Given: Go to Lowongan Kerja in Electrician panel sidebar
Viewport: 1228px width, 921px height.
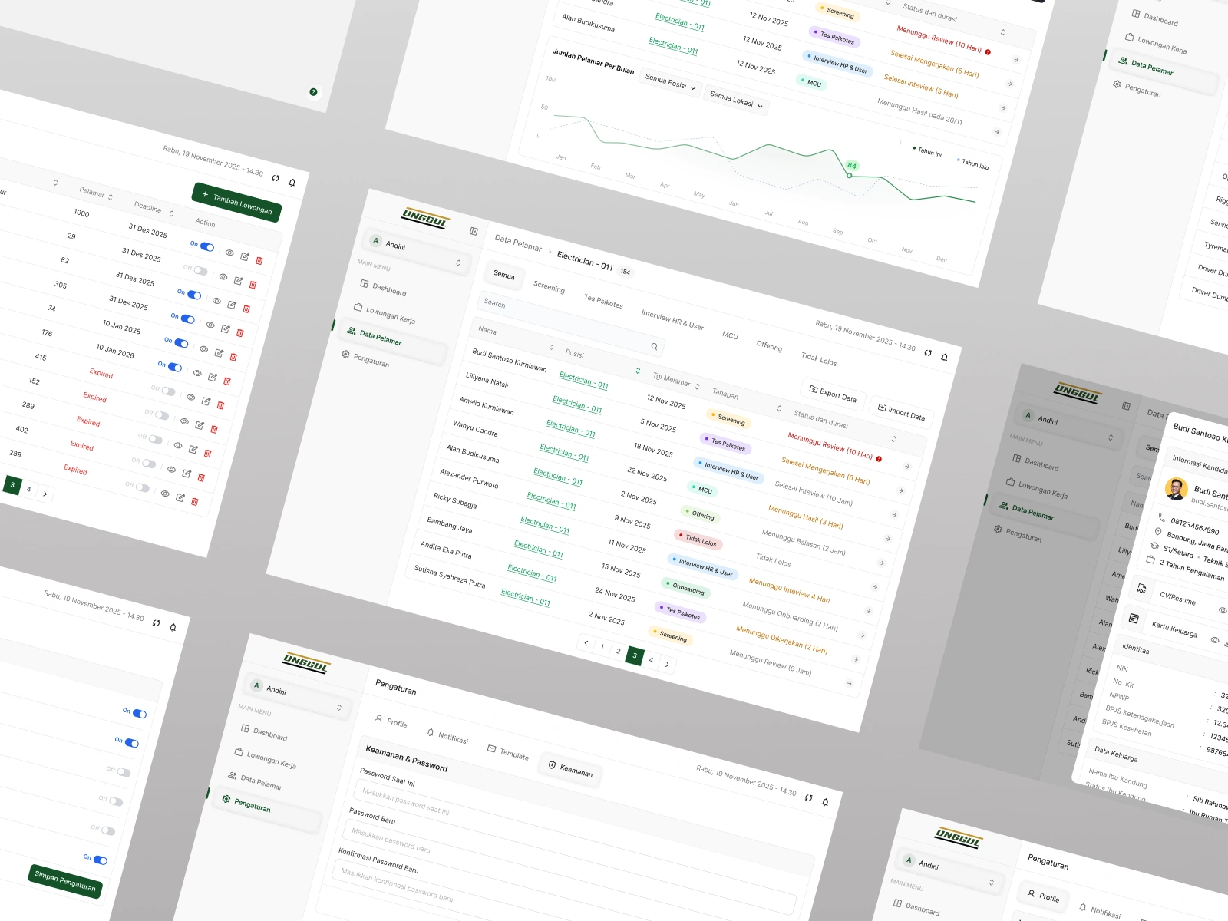Looking at the screenshot, I should point(385,313).
